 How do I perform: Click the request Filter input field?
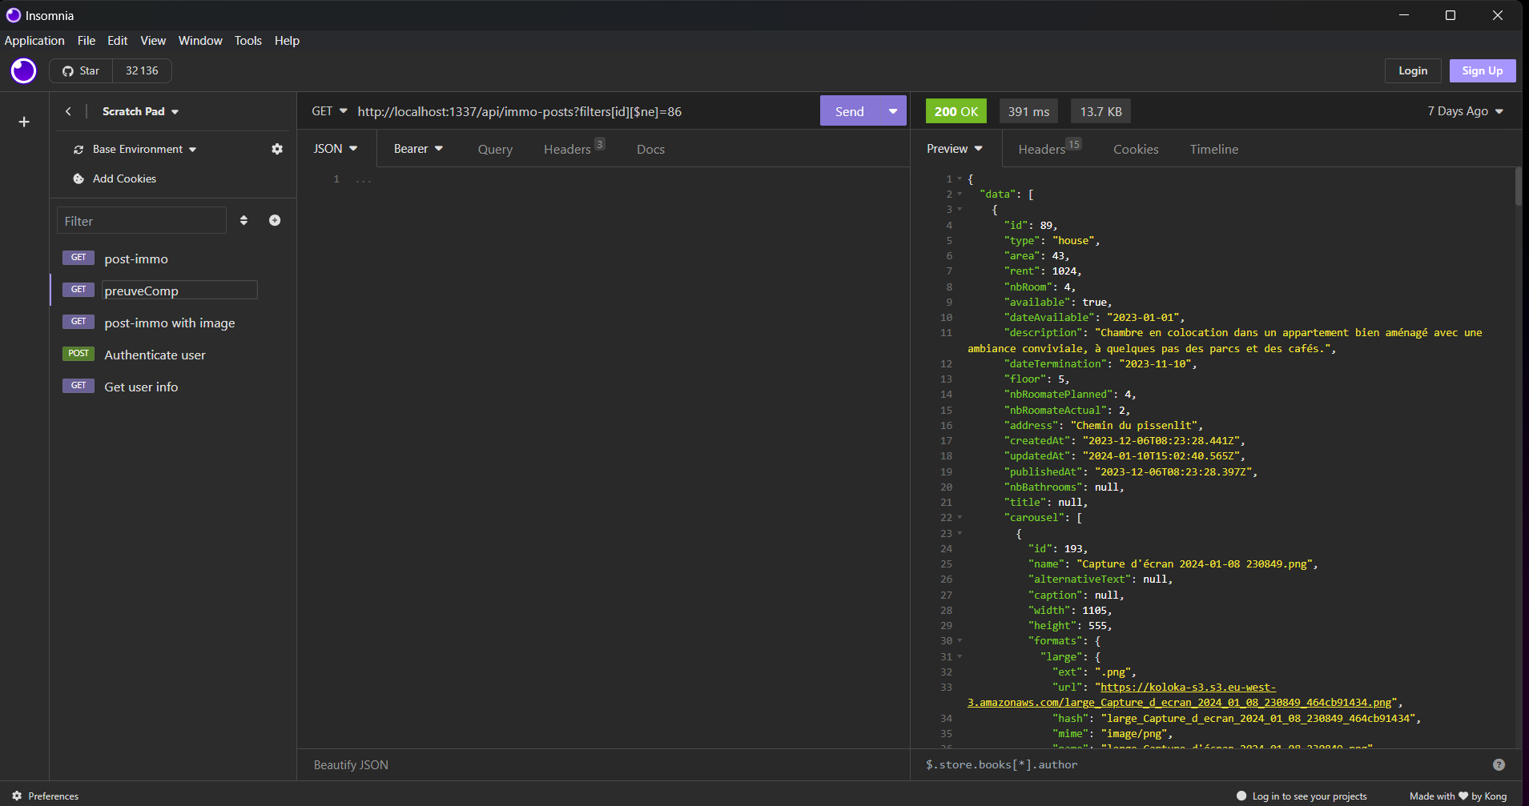click(142, 221)
